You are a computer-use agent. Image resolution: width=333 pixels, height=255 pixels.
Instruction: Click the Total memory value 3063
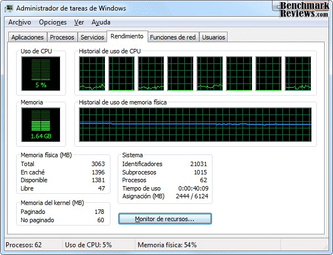(x=98, y=164)
